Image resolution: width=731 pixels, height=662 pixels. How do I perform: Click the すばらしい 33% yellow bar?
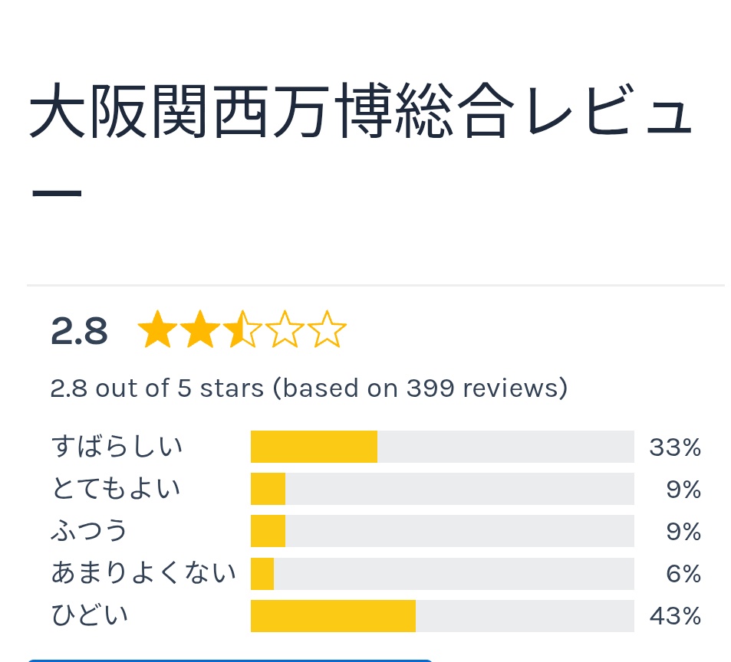coord(314,447)
